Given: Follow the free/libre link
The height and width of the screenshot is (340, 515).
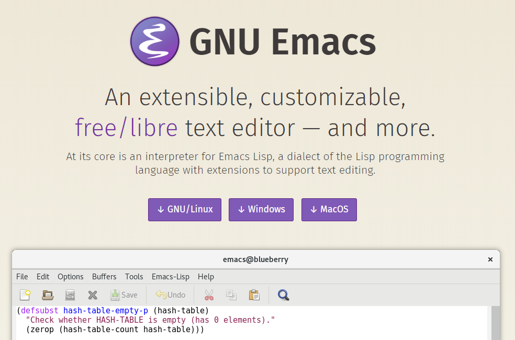Looking at the screenshot, I should 127,128.
